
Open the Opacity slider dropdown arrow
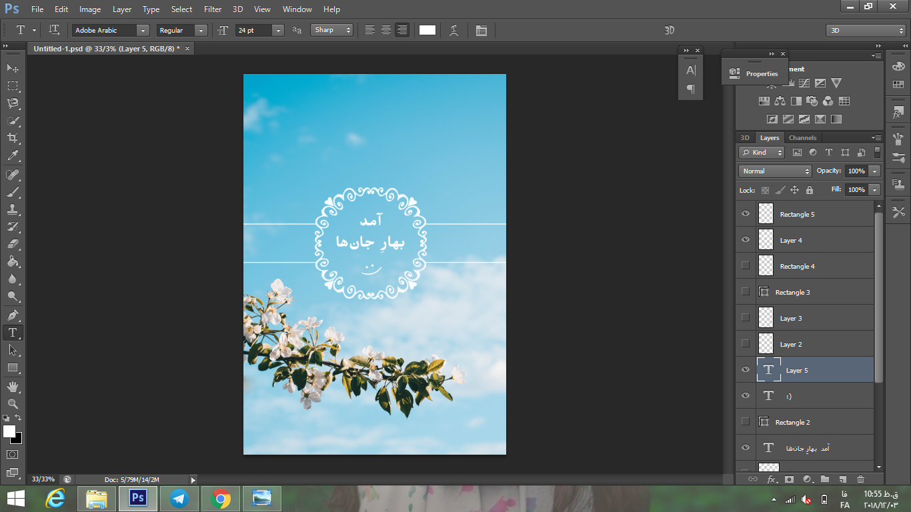point(874,171)
